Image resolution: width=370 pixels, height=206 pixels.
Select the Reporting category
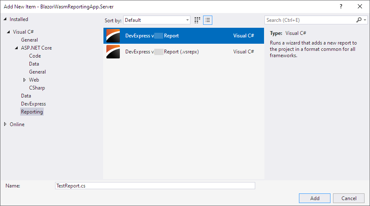click(32, 112)
